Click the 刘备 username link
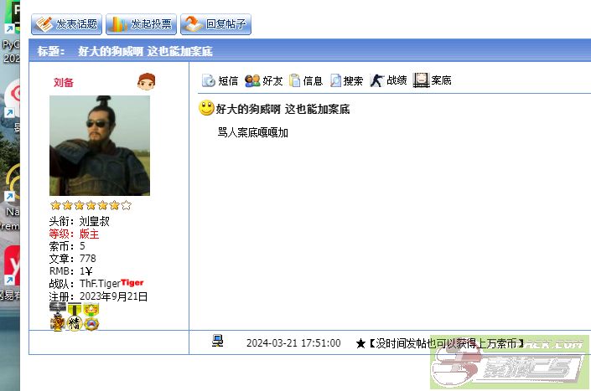This screenshot has height=391, width=591. (x=64, y=82)
